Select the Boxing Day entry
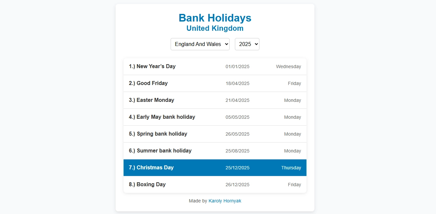436x214 pixels. click(215, 184)
